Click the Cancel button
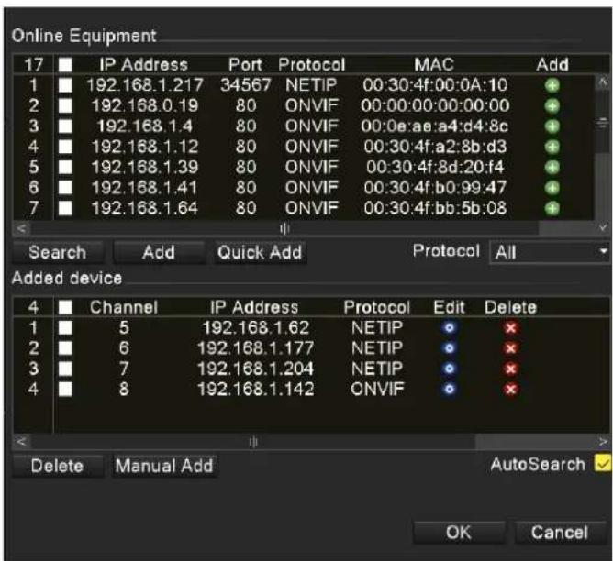 coord(560,533)
